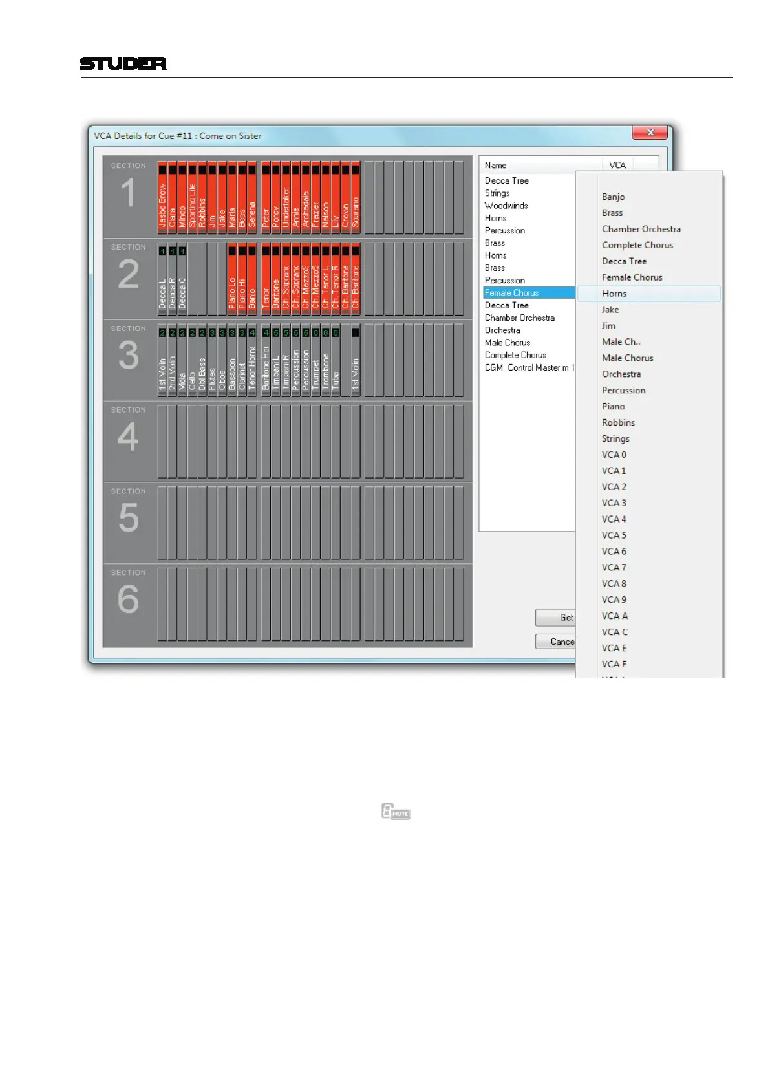
Task: Click the VCA column header
Action: tap(617, 165)
